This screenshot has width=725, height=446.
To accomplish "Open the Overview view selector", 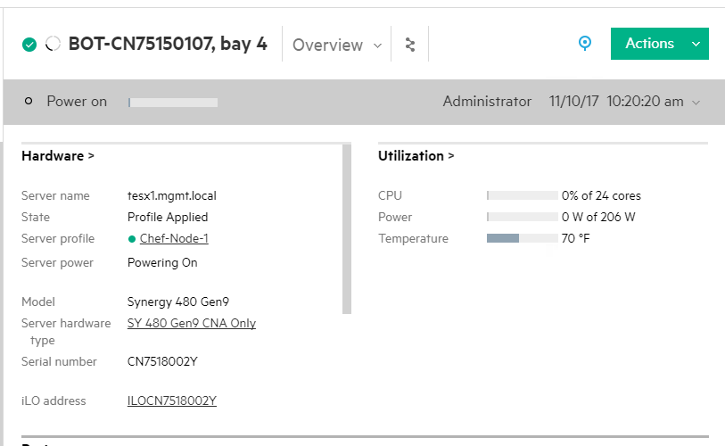I will (336, 45).
